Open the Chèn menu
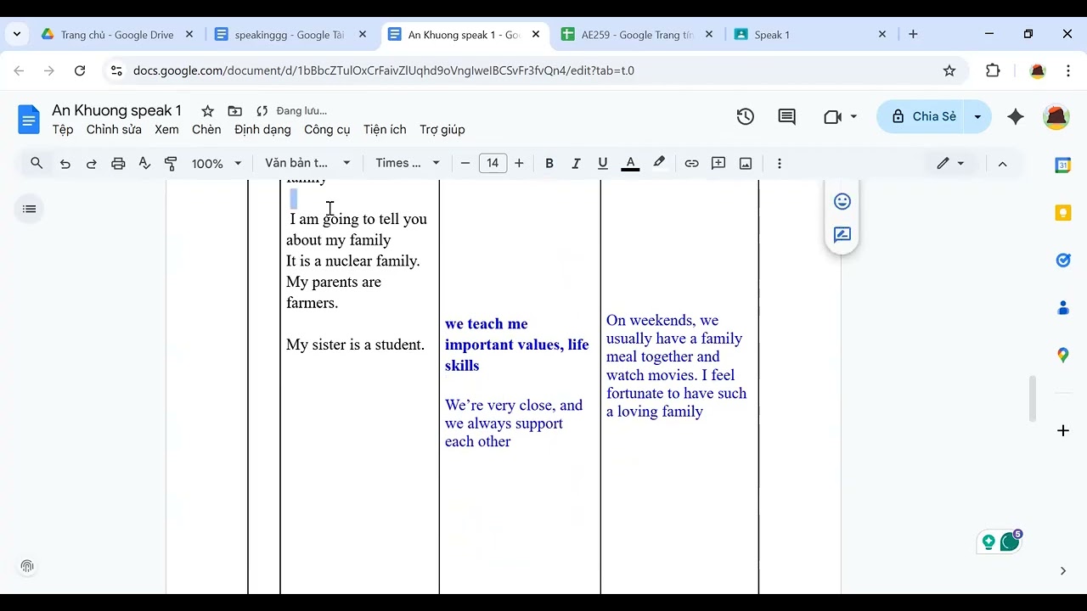 click(x=206, y=130)
